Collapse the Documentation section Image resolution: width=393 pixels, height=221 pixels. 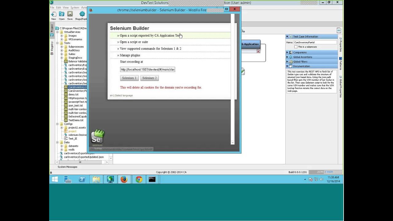click(x=287, y=66)
